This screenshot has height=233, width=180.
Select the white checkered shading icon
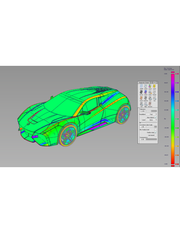click(x=154, y=92)
